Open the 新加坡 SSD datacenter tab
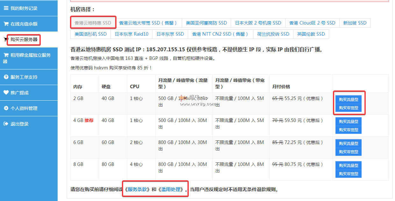 coord(355,23)
